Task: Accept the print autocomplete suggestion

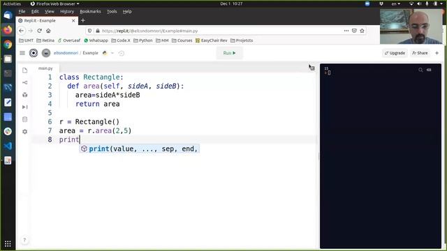Action: (140, 149)
